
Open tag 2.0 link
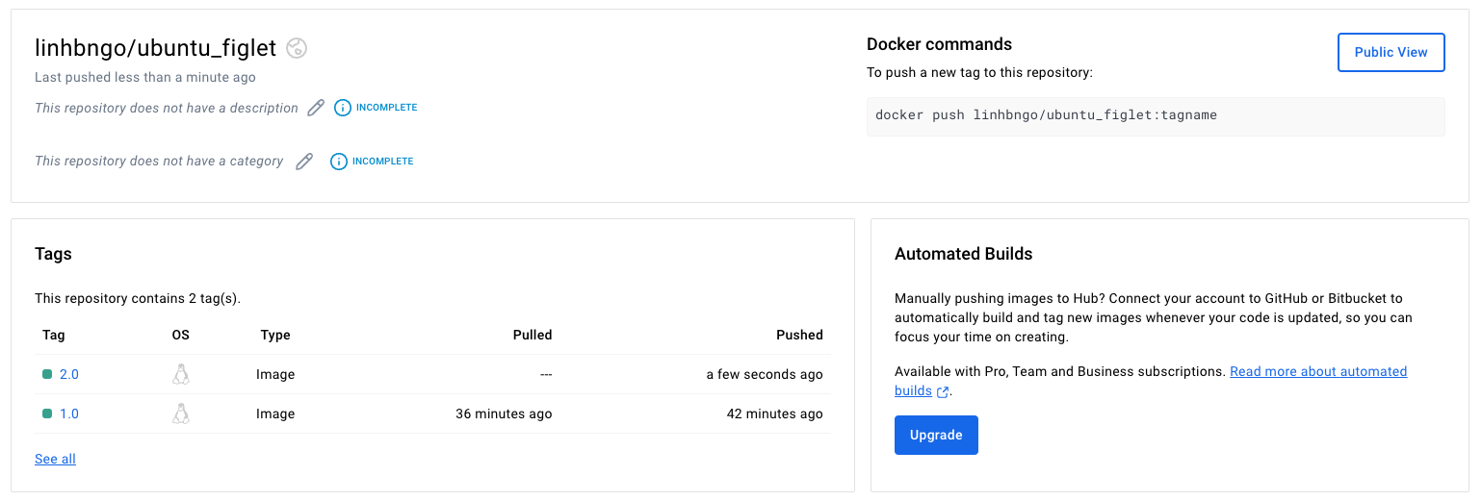coord(69,374)
